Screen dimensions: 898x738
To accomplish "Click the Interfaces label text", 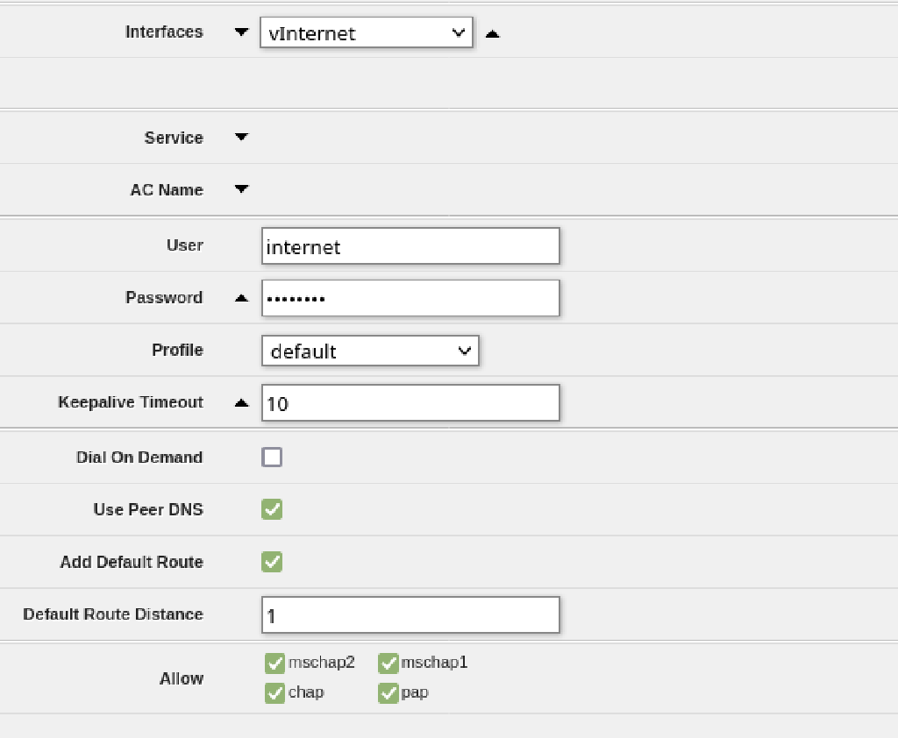I will [164, 32].
